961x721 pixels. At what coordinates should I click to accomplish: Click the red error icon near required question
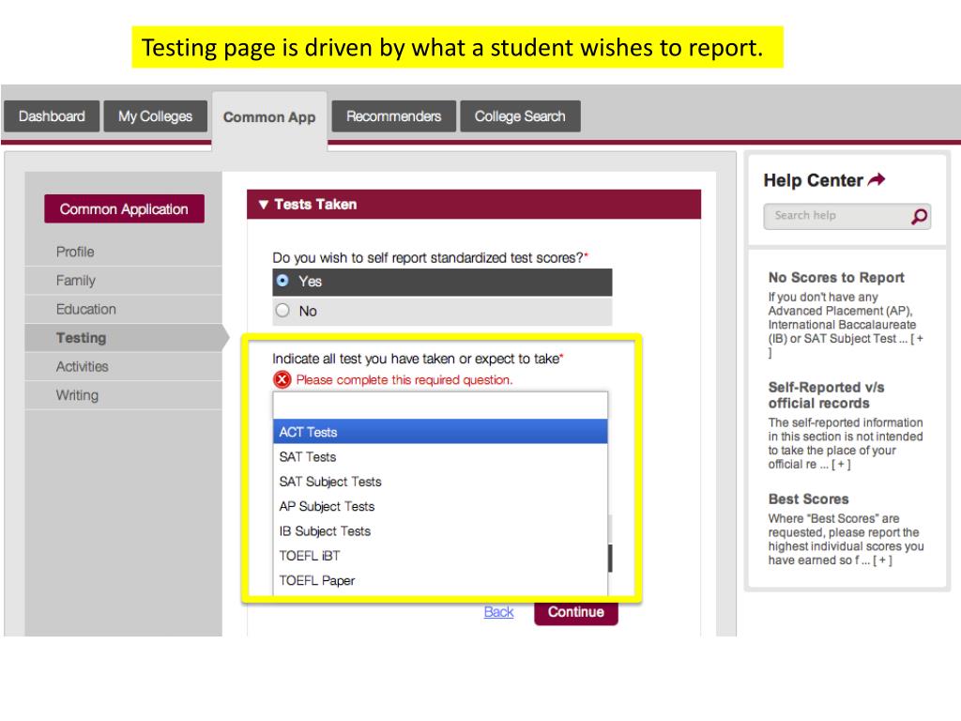pyautogui.click(x=282, y=380)
